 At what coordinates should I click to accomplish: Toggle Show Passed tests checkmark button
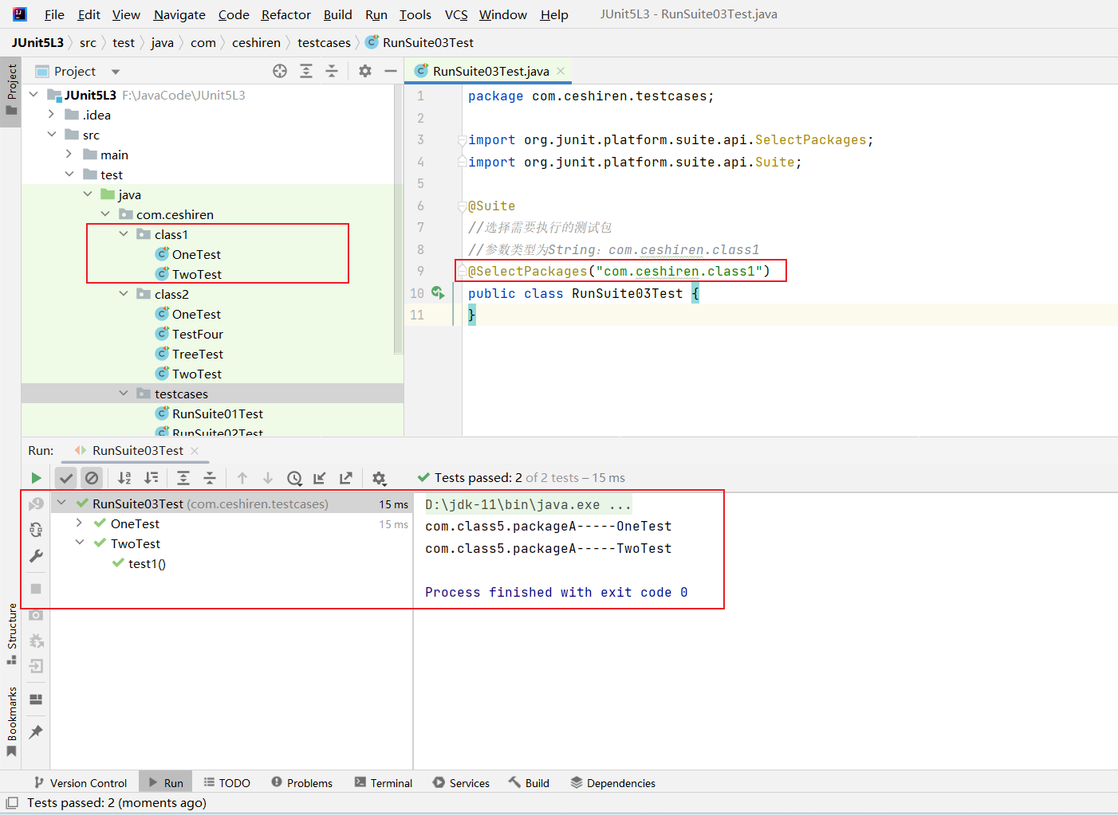click(66, 478)
